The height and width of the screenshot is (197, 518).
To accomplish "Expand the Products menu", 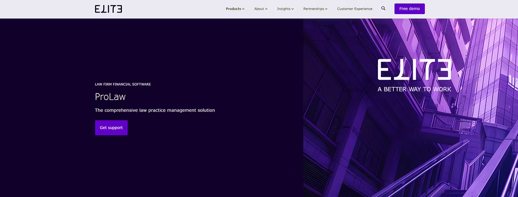I will (235, 9).
